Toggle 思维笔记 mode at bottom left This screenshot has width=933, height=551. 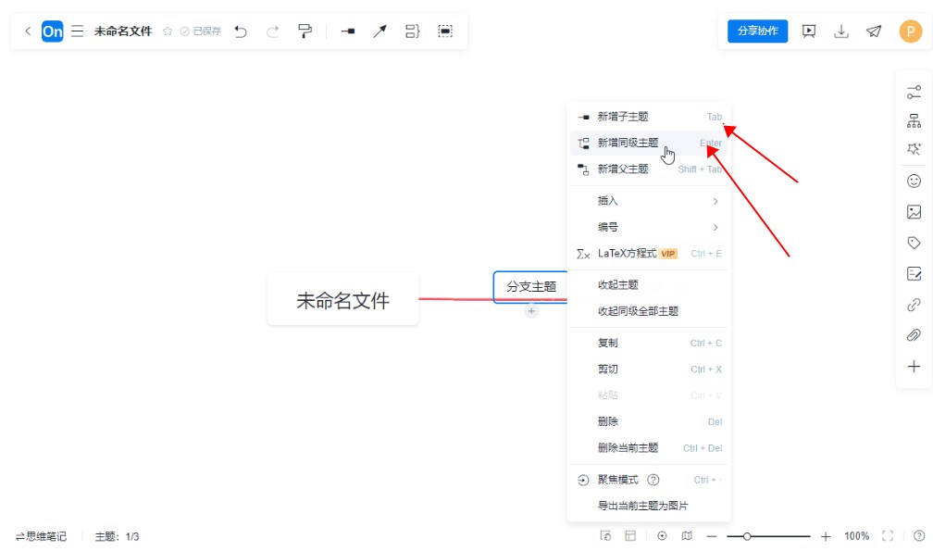41,536
